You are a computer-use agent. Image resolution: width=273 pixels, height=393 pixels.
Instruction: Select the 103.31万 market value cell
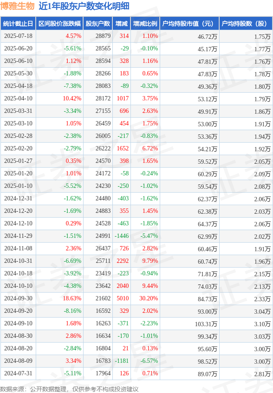point(206,324)
